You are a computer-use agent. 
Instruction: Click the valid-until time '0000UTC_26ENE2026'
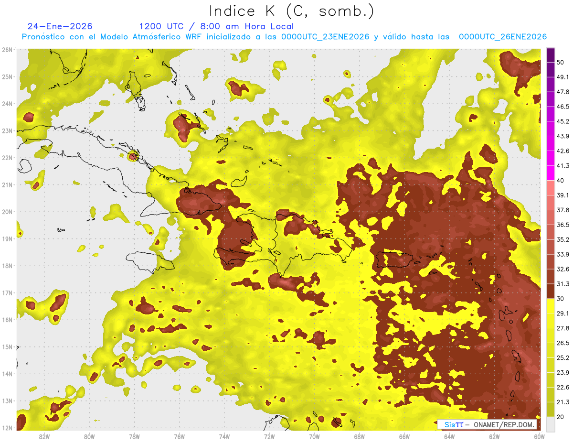click(x=503, y=37)
